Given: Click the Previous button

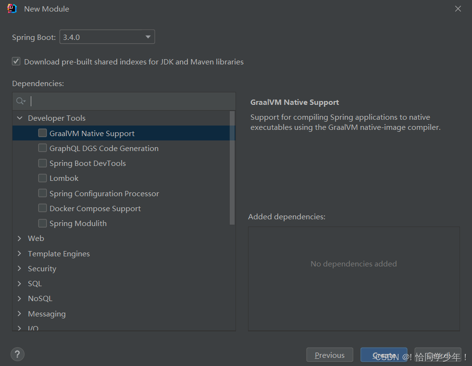Looking at the screenshot, I should [330, 355].
